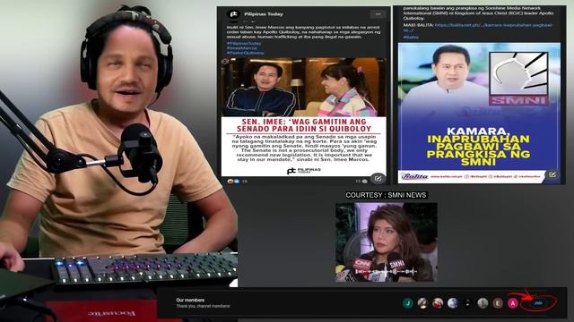Click 'Thank you, channel members!' text
This screenshot has height=322, width=574.
point(203,306)
